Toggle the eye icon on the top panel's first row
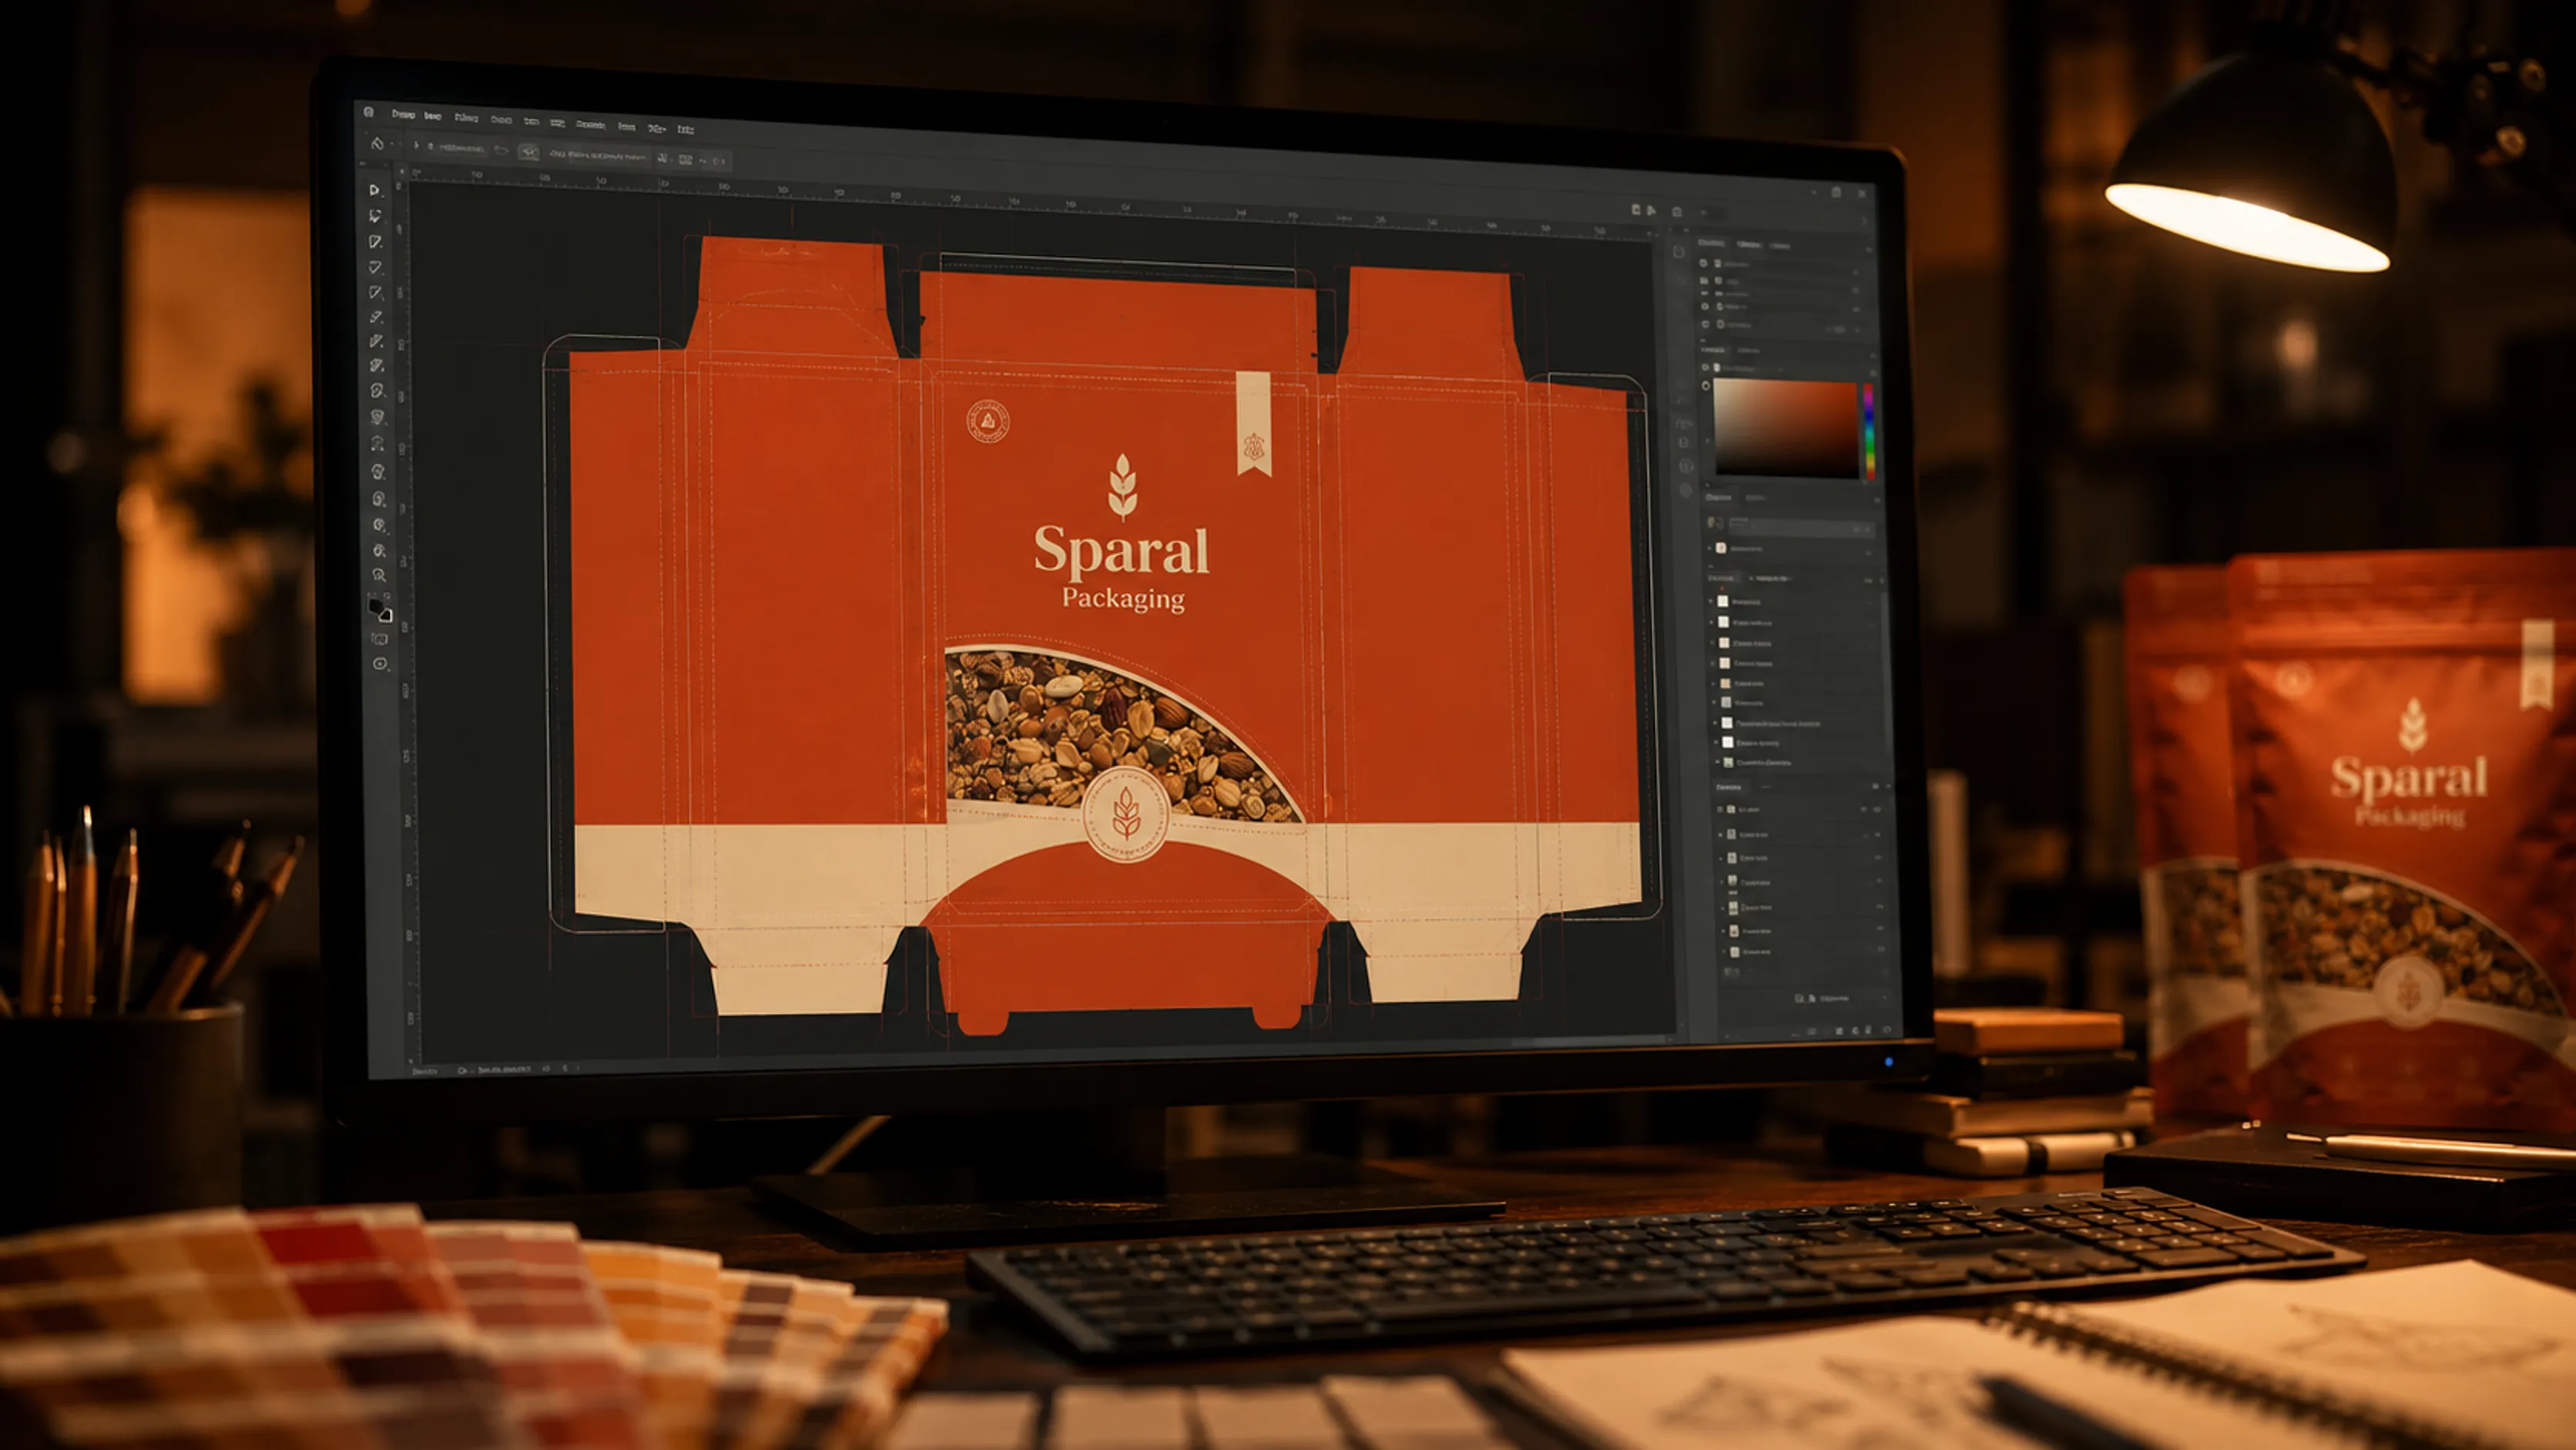 [1703, 263]
